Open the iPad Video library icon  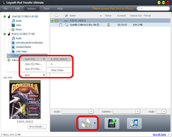13,25
